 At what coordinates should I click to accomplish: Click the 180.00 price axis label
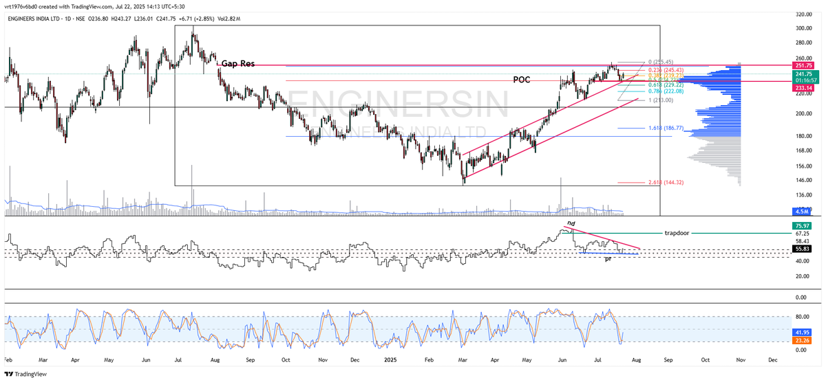[803, 135]
